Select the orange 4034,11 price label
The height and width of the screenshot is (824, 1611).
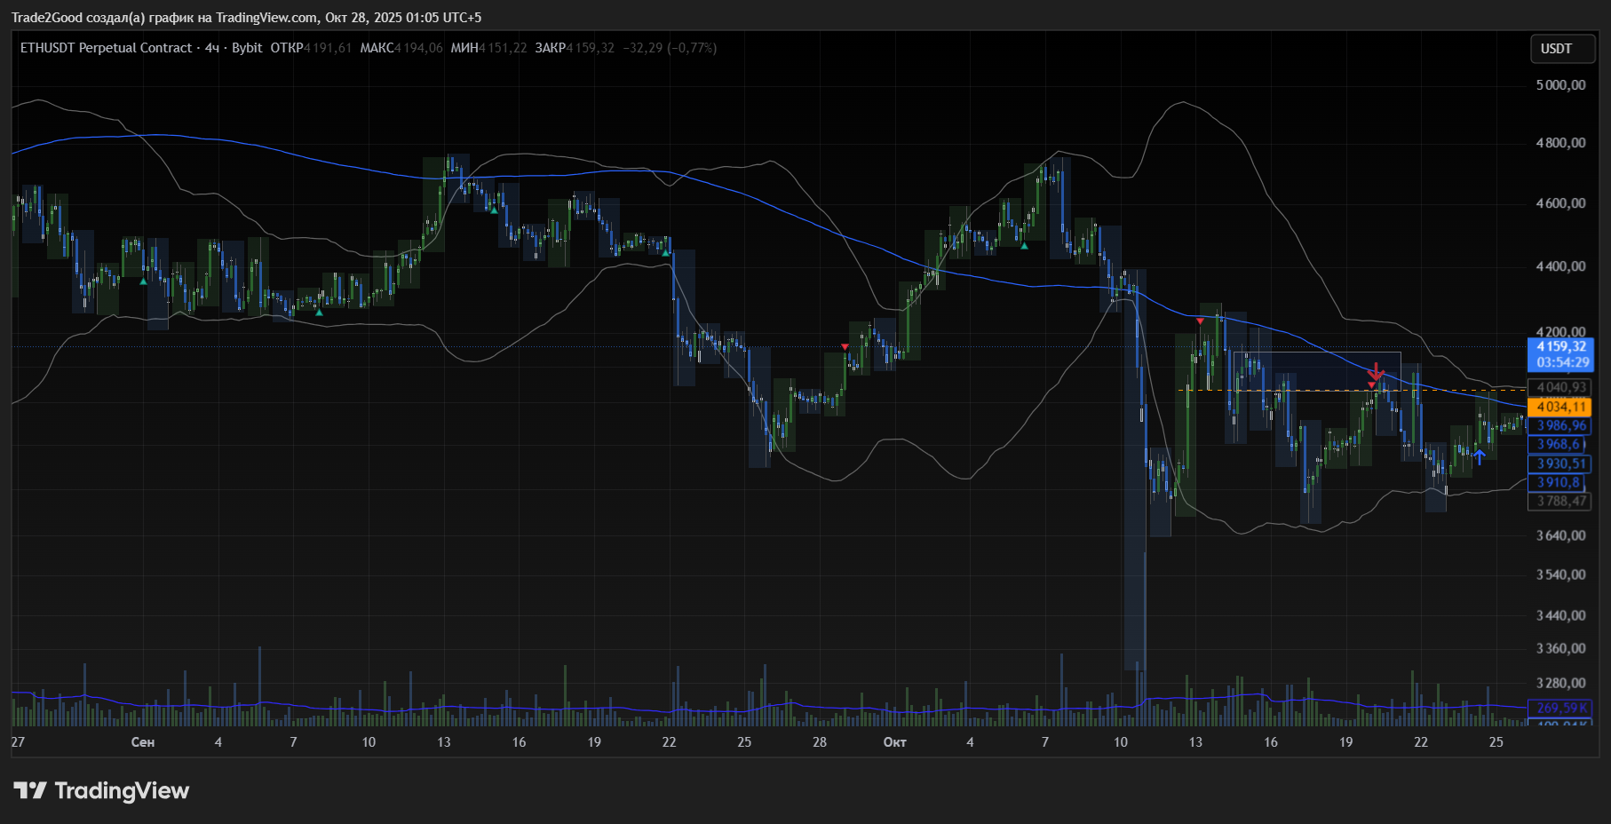click(x=1560, y=407)
